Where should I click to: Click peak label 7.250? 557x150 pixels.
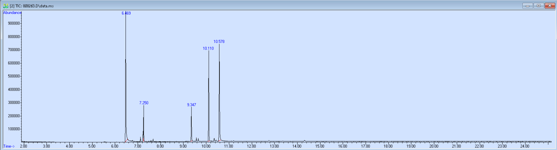tap(144, 103)
